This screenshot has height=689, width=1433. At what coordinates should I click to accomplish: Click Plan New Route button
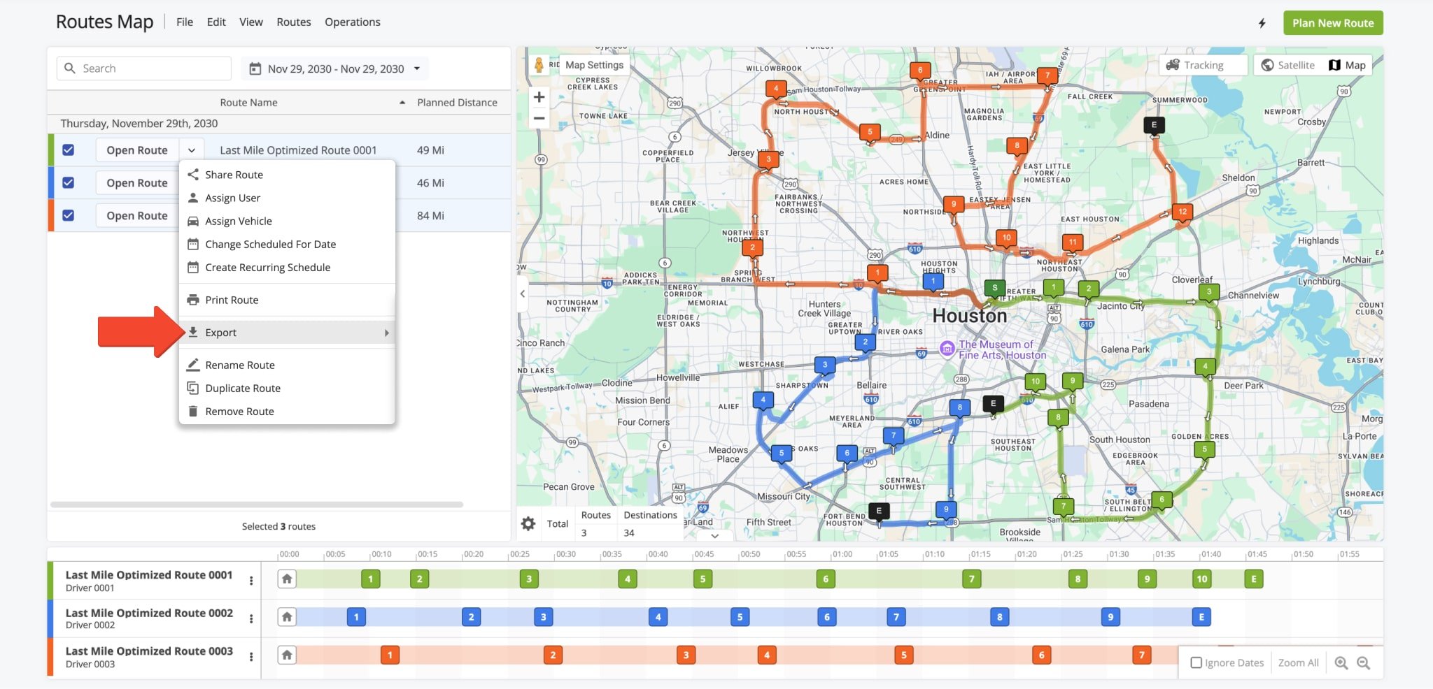(x=1333, y=23)
